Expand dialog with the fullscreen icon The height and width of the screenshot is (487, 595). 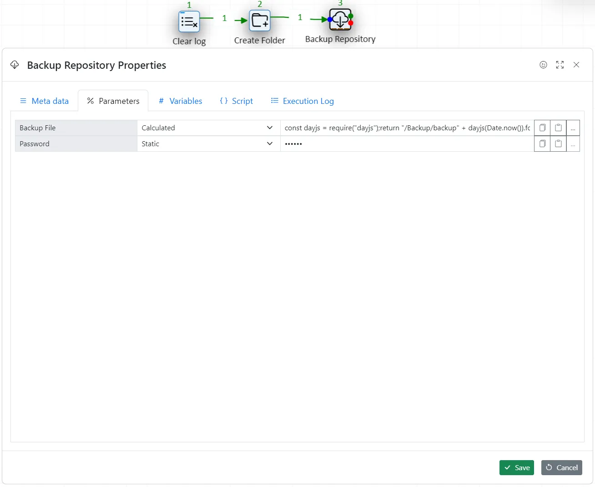coord(560,65)
